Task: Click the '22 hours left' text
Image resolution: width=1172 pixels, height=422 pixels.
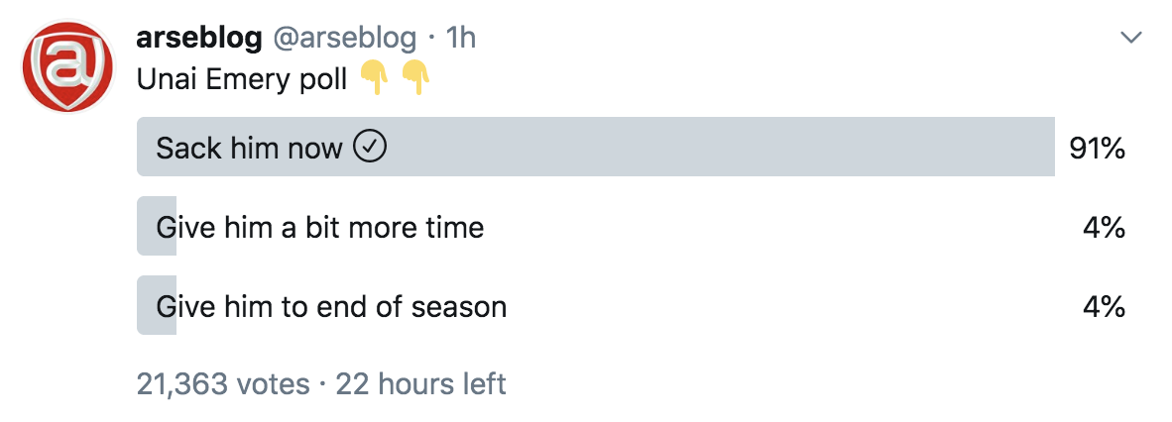Action: click(420, 384)
